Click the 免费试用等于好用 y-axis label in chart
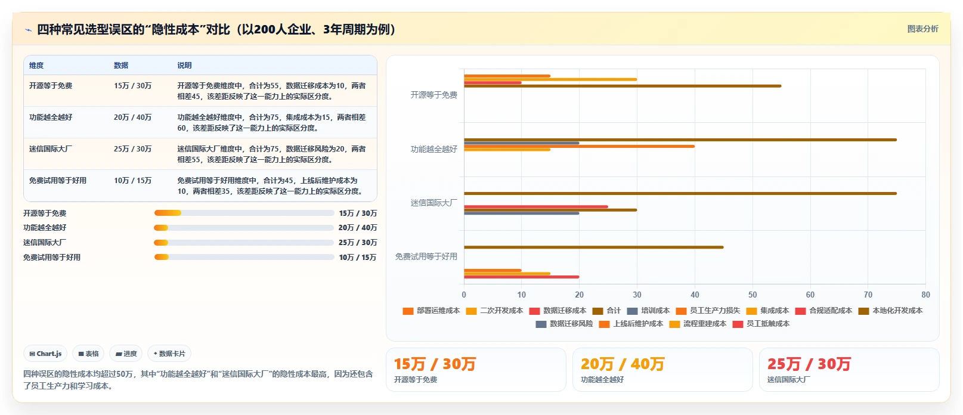Image resolution: width=963 pixels, height=415 pixels. coord(426,256)
